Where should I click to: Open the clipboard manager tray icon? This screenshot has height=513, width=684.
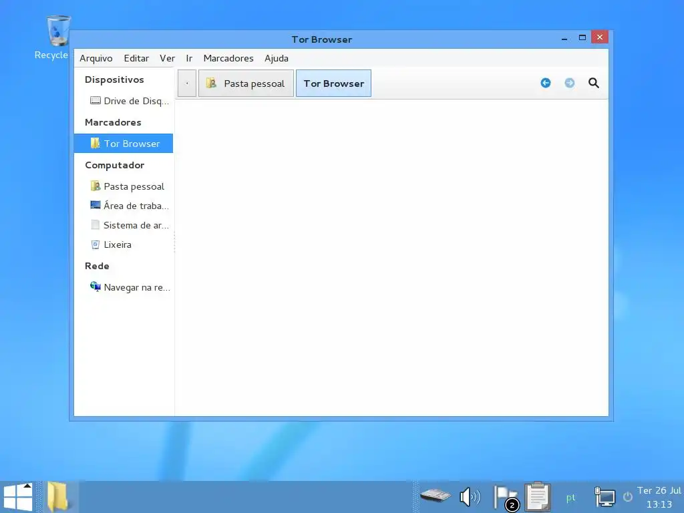tap(538, 496)
